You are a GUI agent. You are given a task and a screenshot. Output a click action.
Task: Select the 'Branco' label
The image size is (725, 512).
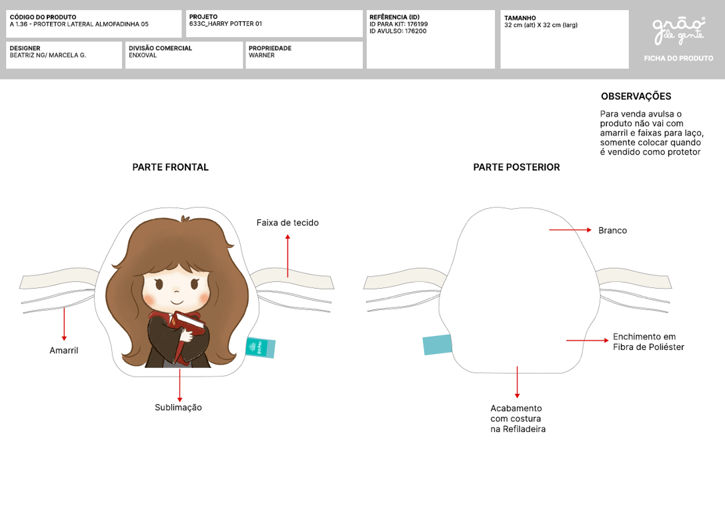point(612,230)
